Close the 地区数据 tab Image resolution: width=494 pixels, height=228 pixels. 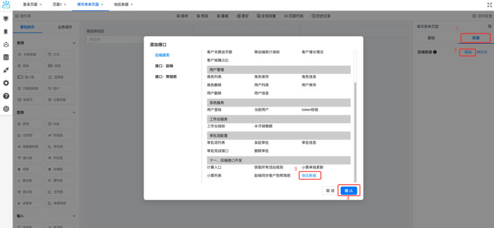pyautogui.click(x=131, y=5)
